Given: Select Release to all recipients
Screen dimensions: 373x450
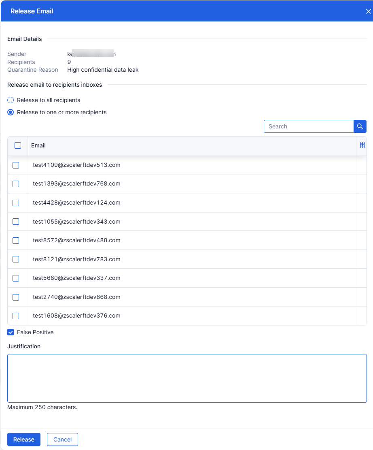Looking at the screenshot, I should [11, 100].
